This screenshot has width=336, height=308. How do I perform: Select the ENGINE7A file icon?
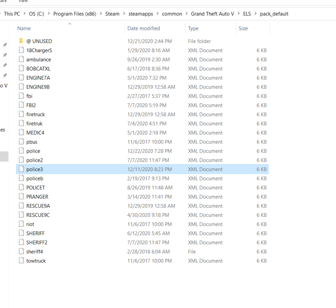[21, 78]
